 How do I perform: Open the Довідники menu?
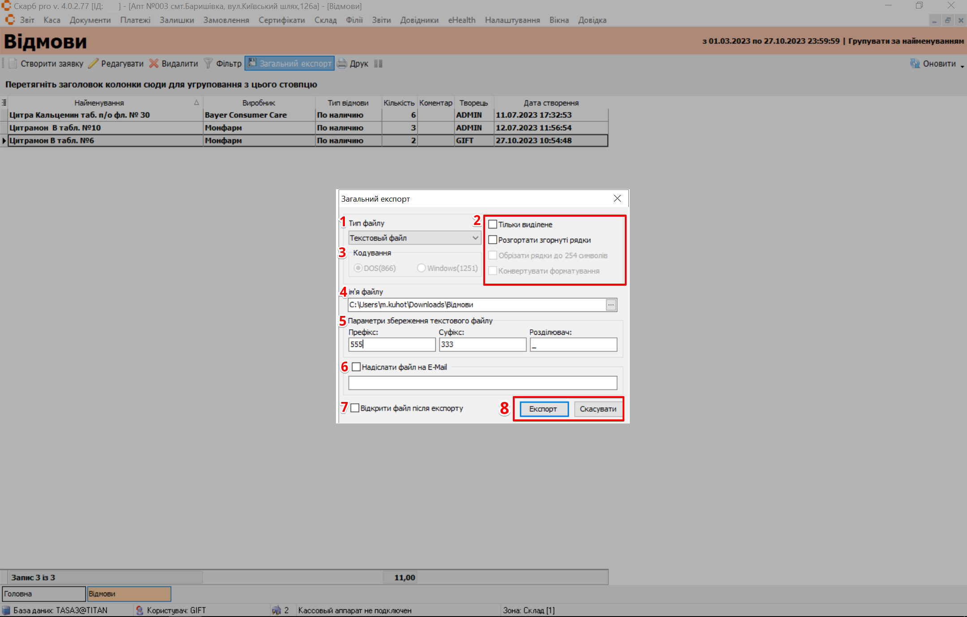419,20
